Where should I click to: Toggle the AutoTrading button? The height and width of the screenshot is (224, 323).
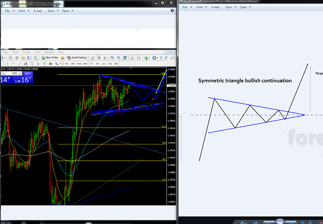(76, 58)
